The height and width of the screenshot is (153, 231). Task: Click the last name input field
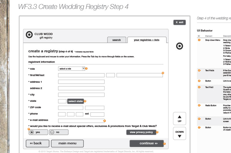[140, 75]
